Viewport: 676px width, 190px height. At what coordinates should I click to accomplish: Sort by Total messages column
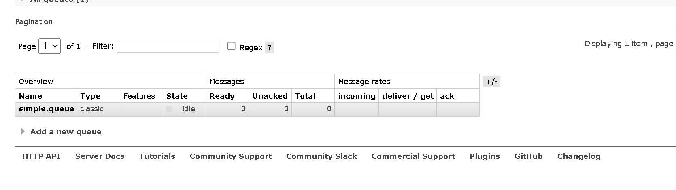coord(305,96)
